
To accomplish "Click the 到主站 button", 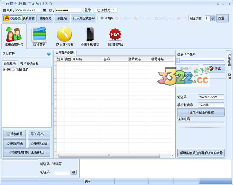I will click(62, 18).
